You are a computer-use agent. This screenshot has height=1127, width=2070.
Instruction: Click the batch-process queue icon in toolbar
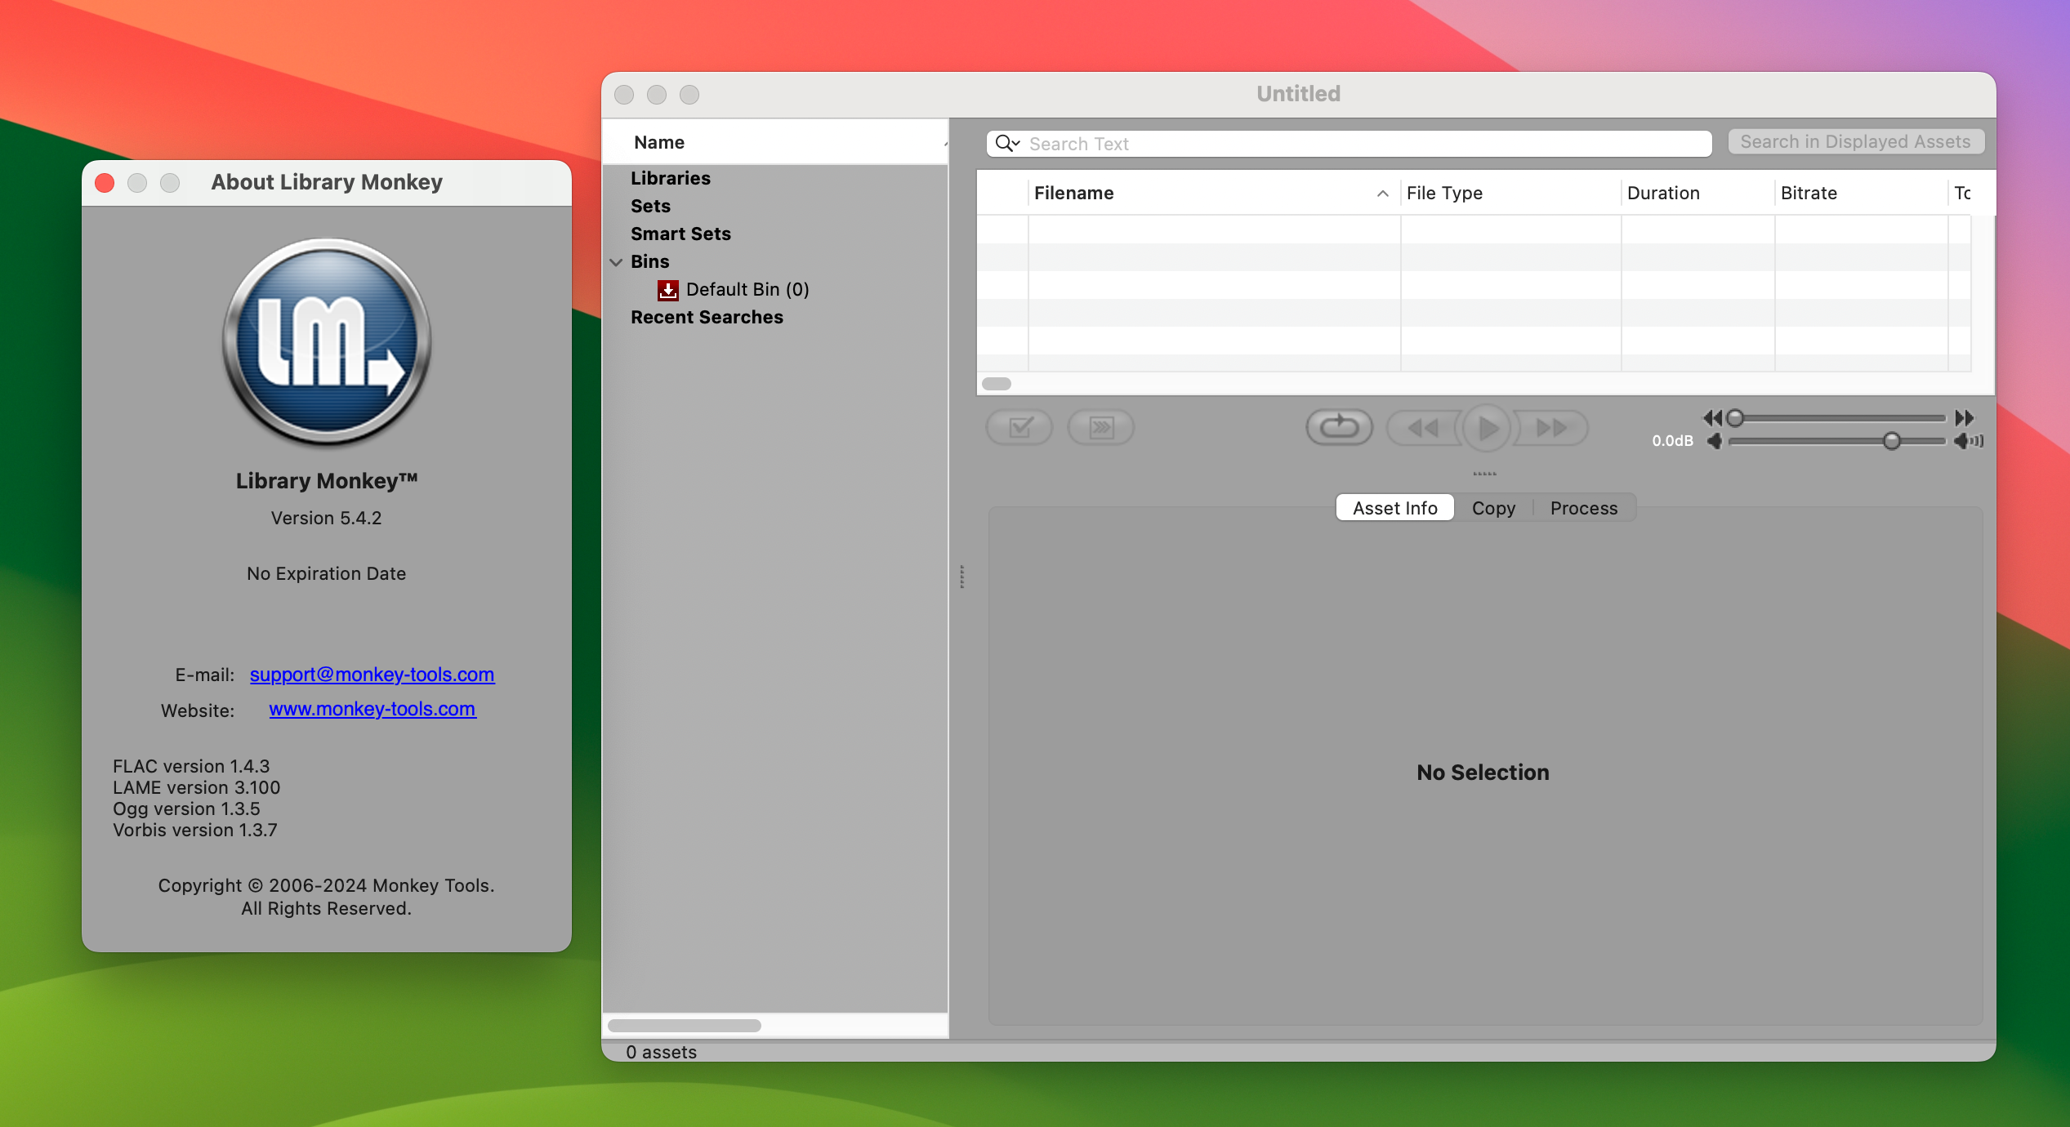point(1104,427)
